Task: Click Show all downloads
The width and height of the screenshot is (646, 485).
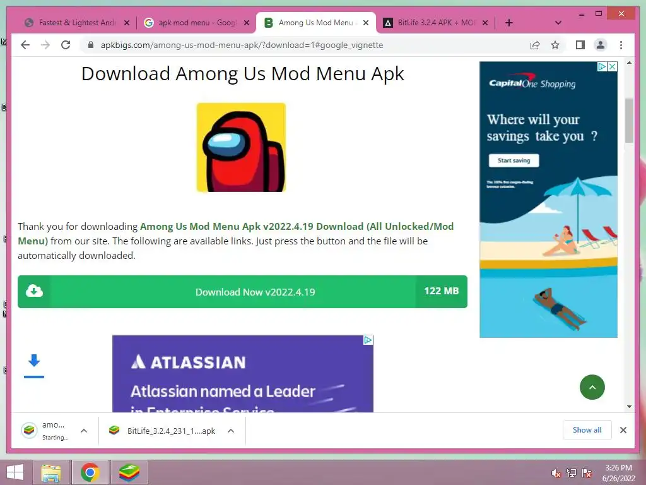Action: point(587,429)
